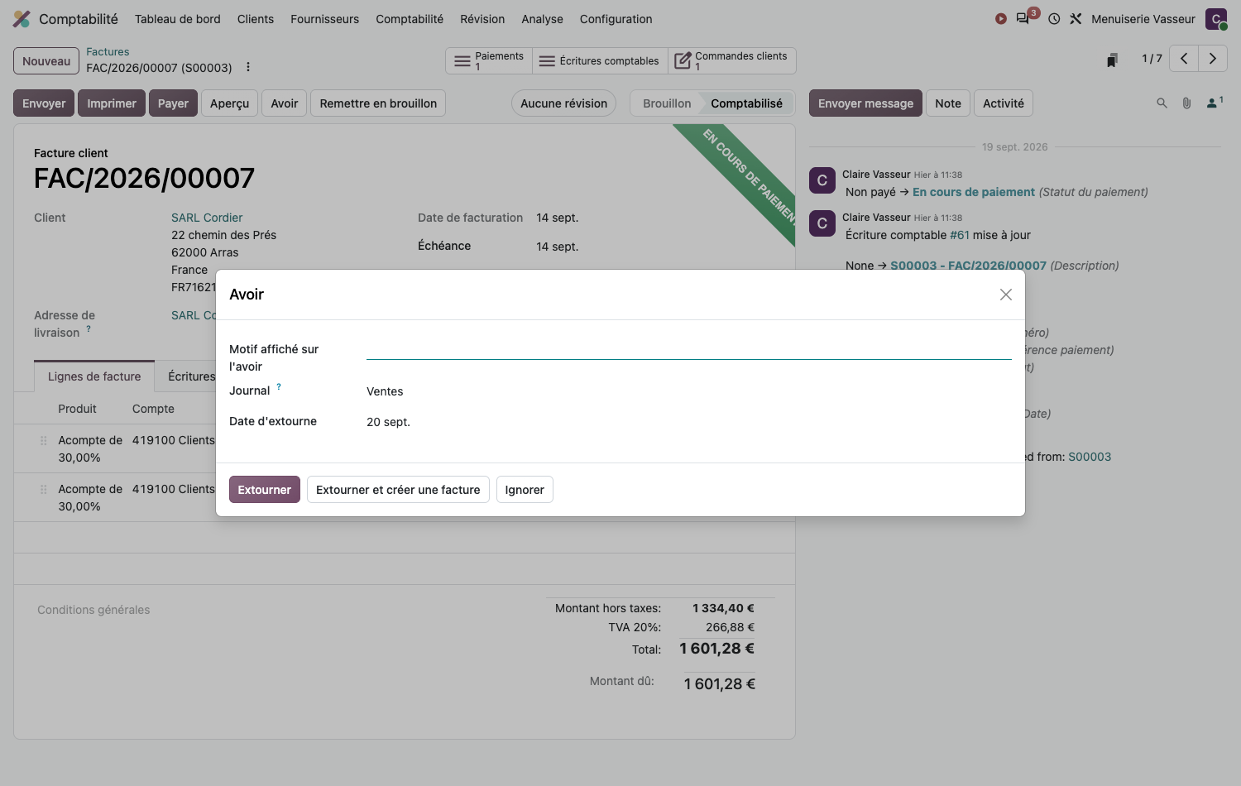Image resolution: width=1241 pixels, height=786 pixels.
Task: Open the Journal Ventes dropdown field
Action: pos(688,391)
